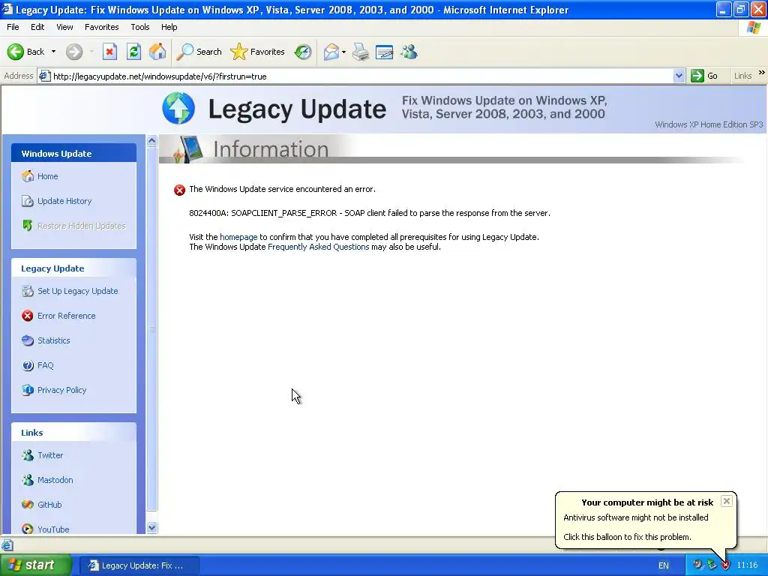
Task: Click the Legacy Update globe logo
Action: [178, 108]
